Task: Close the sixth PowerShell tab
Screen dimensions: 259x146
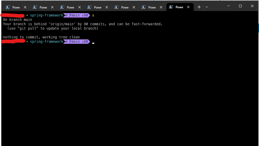Action: [x=161, y=7]
